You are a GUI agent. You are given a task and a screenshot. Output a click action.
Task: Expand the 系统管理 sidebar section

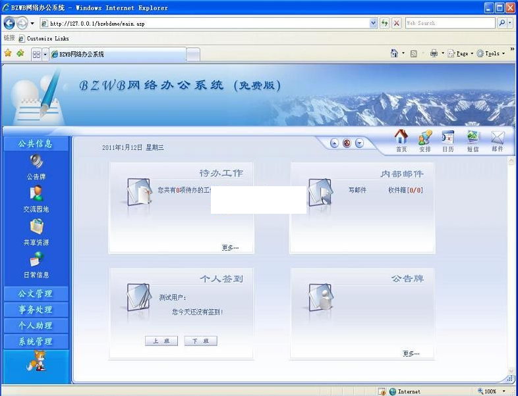pyautogui.click(x=36, y=341)
